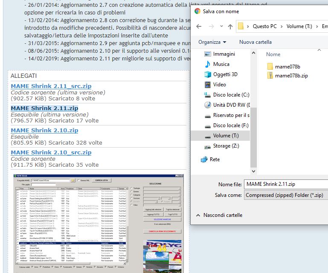
Task: Open Immagini in the navigation pane
Action: coord(224,54)
